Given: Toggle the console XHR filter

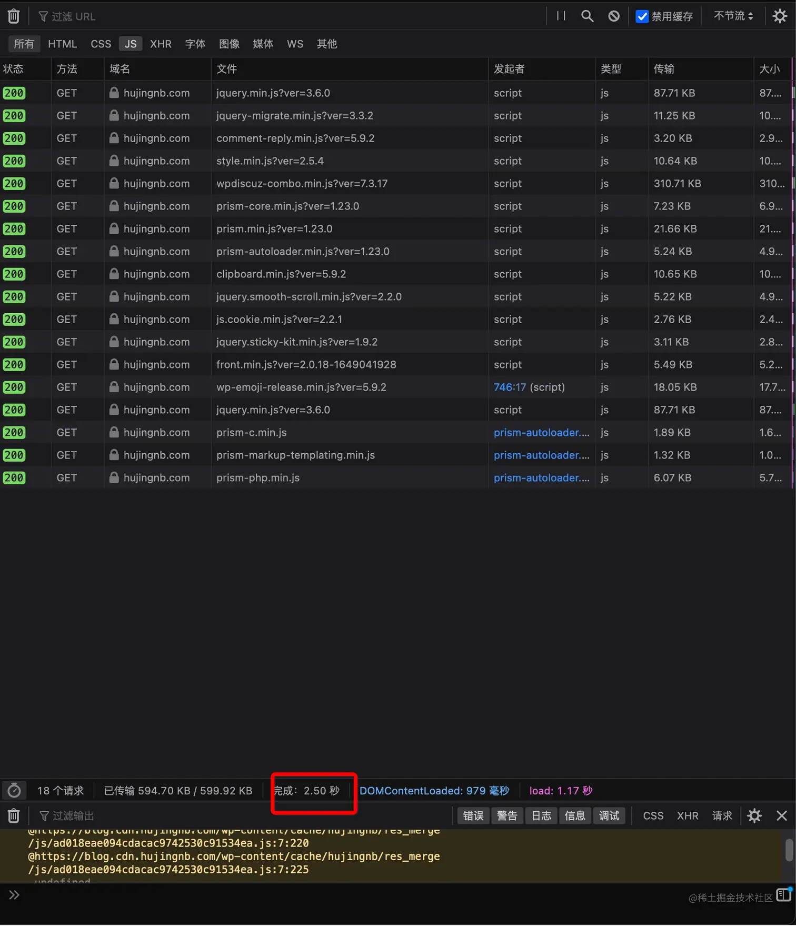Looking at the screenshot, I should click(688, 816).
